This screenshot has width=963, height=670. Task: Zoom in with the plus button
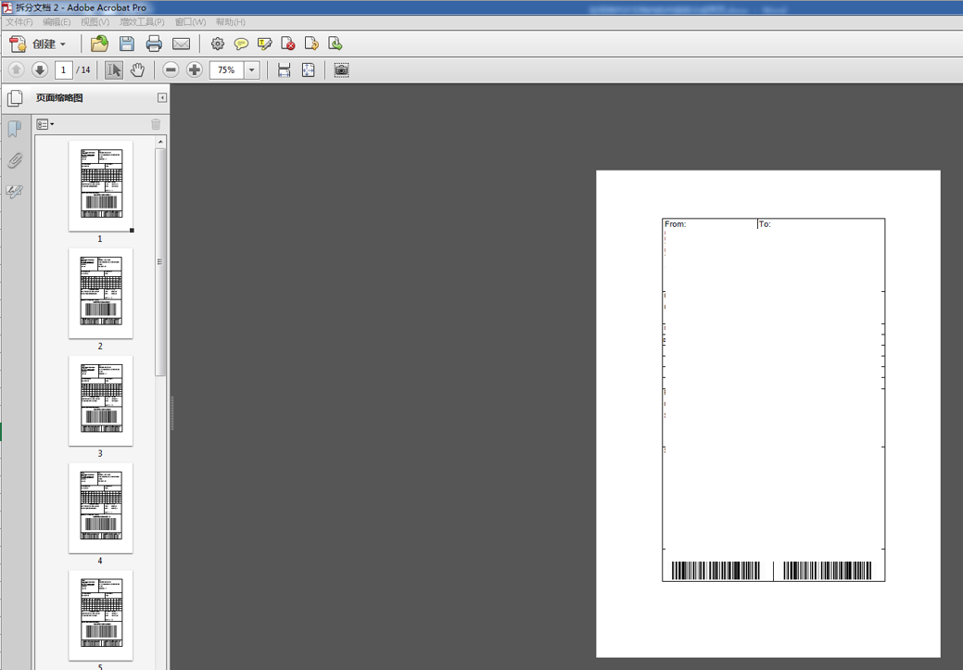(195, 70)
